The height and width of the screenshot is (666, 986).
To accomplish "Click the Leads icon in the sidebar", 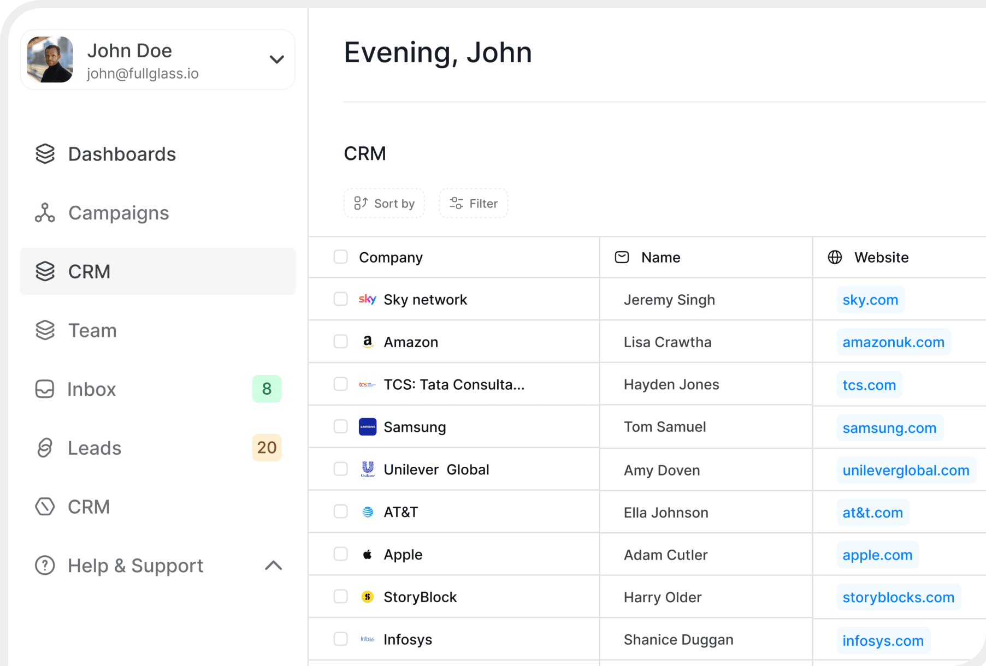I will (x=45, y=448).
